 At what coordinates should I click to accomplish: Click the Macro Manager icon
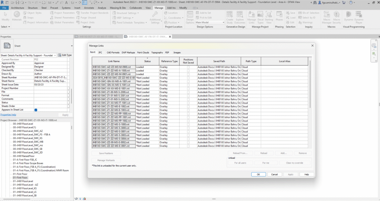[327, 15]
